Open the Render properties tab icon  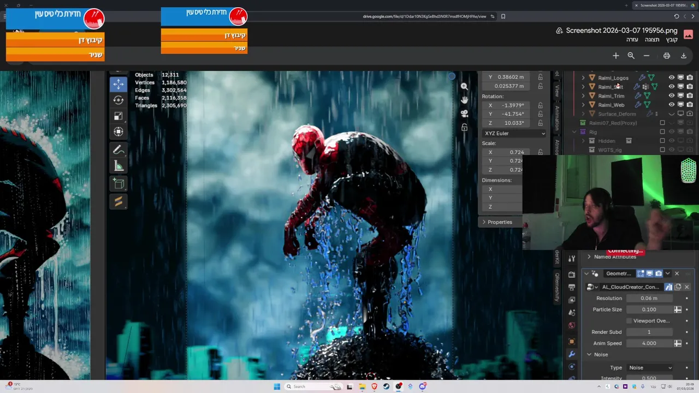click(x=572, y=275)
